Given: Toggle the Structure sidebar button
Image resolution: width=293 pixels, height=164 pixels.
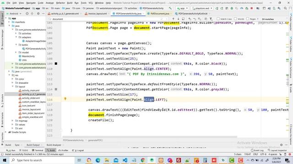Looking at the screenshot, I should pos(2,101).
